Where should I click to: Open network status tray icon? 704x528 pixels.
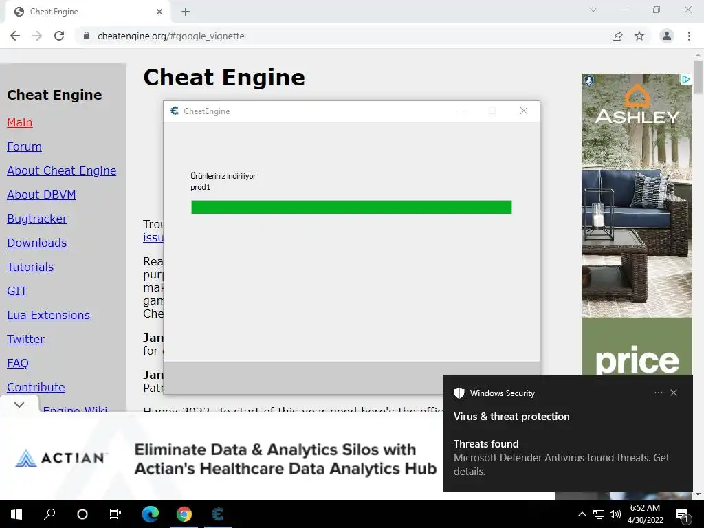click(599, 514)
